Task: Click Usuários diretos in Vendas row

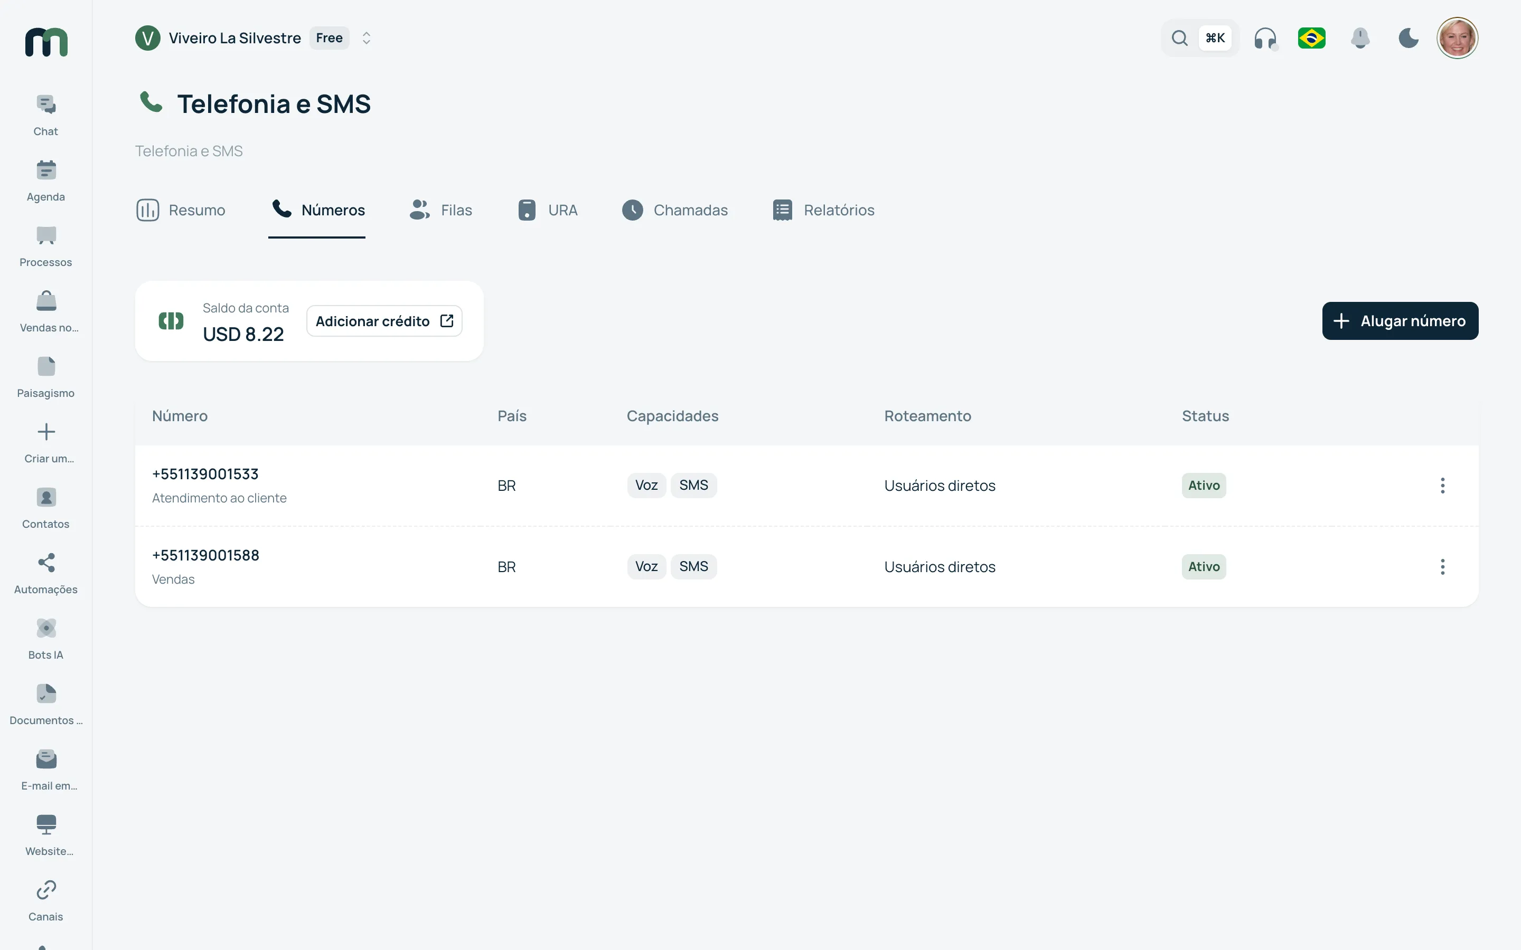Action: point(940,567)
